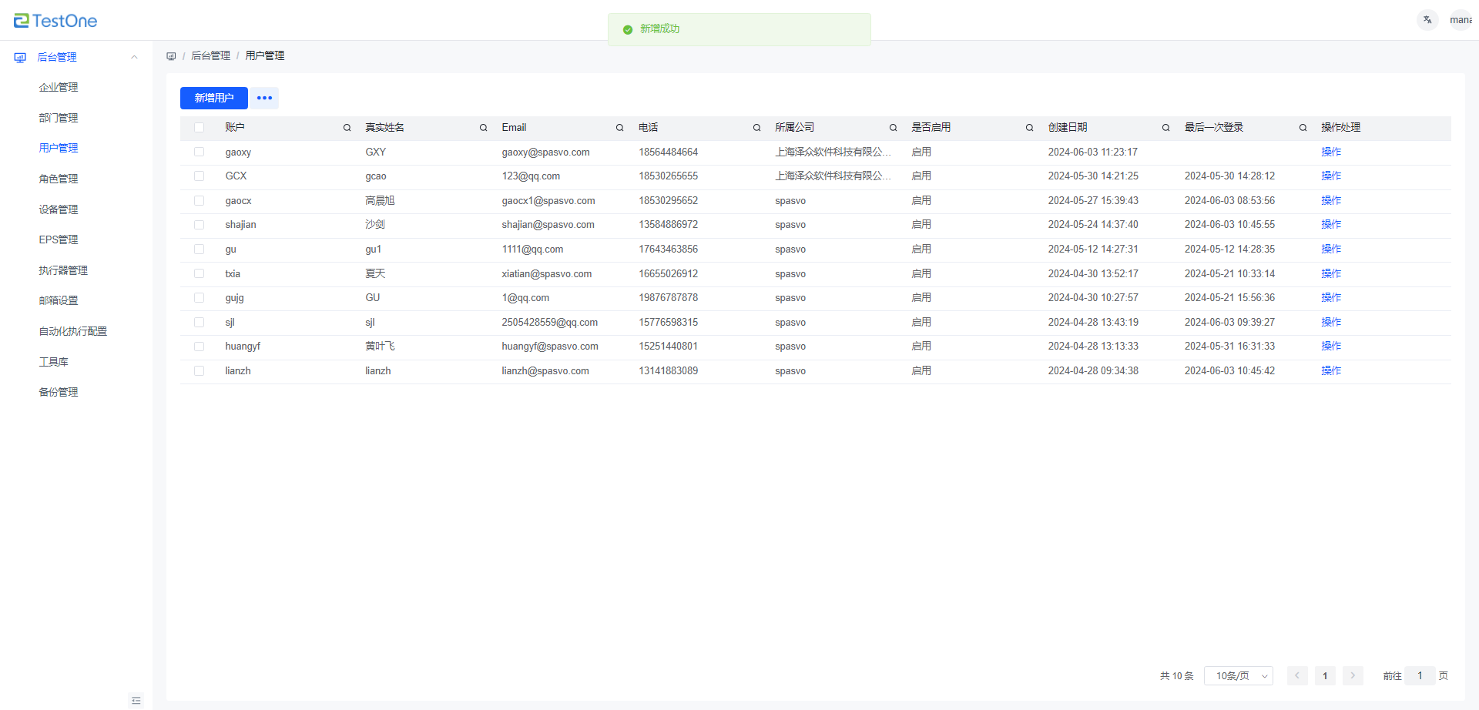Open 角色管理 in the sidebar
Screen dimensions: 1479x710
pyautogui.click(x=59, y=179)
